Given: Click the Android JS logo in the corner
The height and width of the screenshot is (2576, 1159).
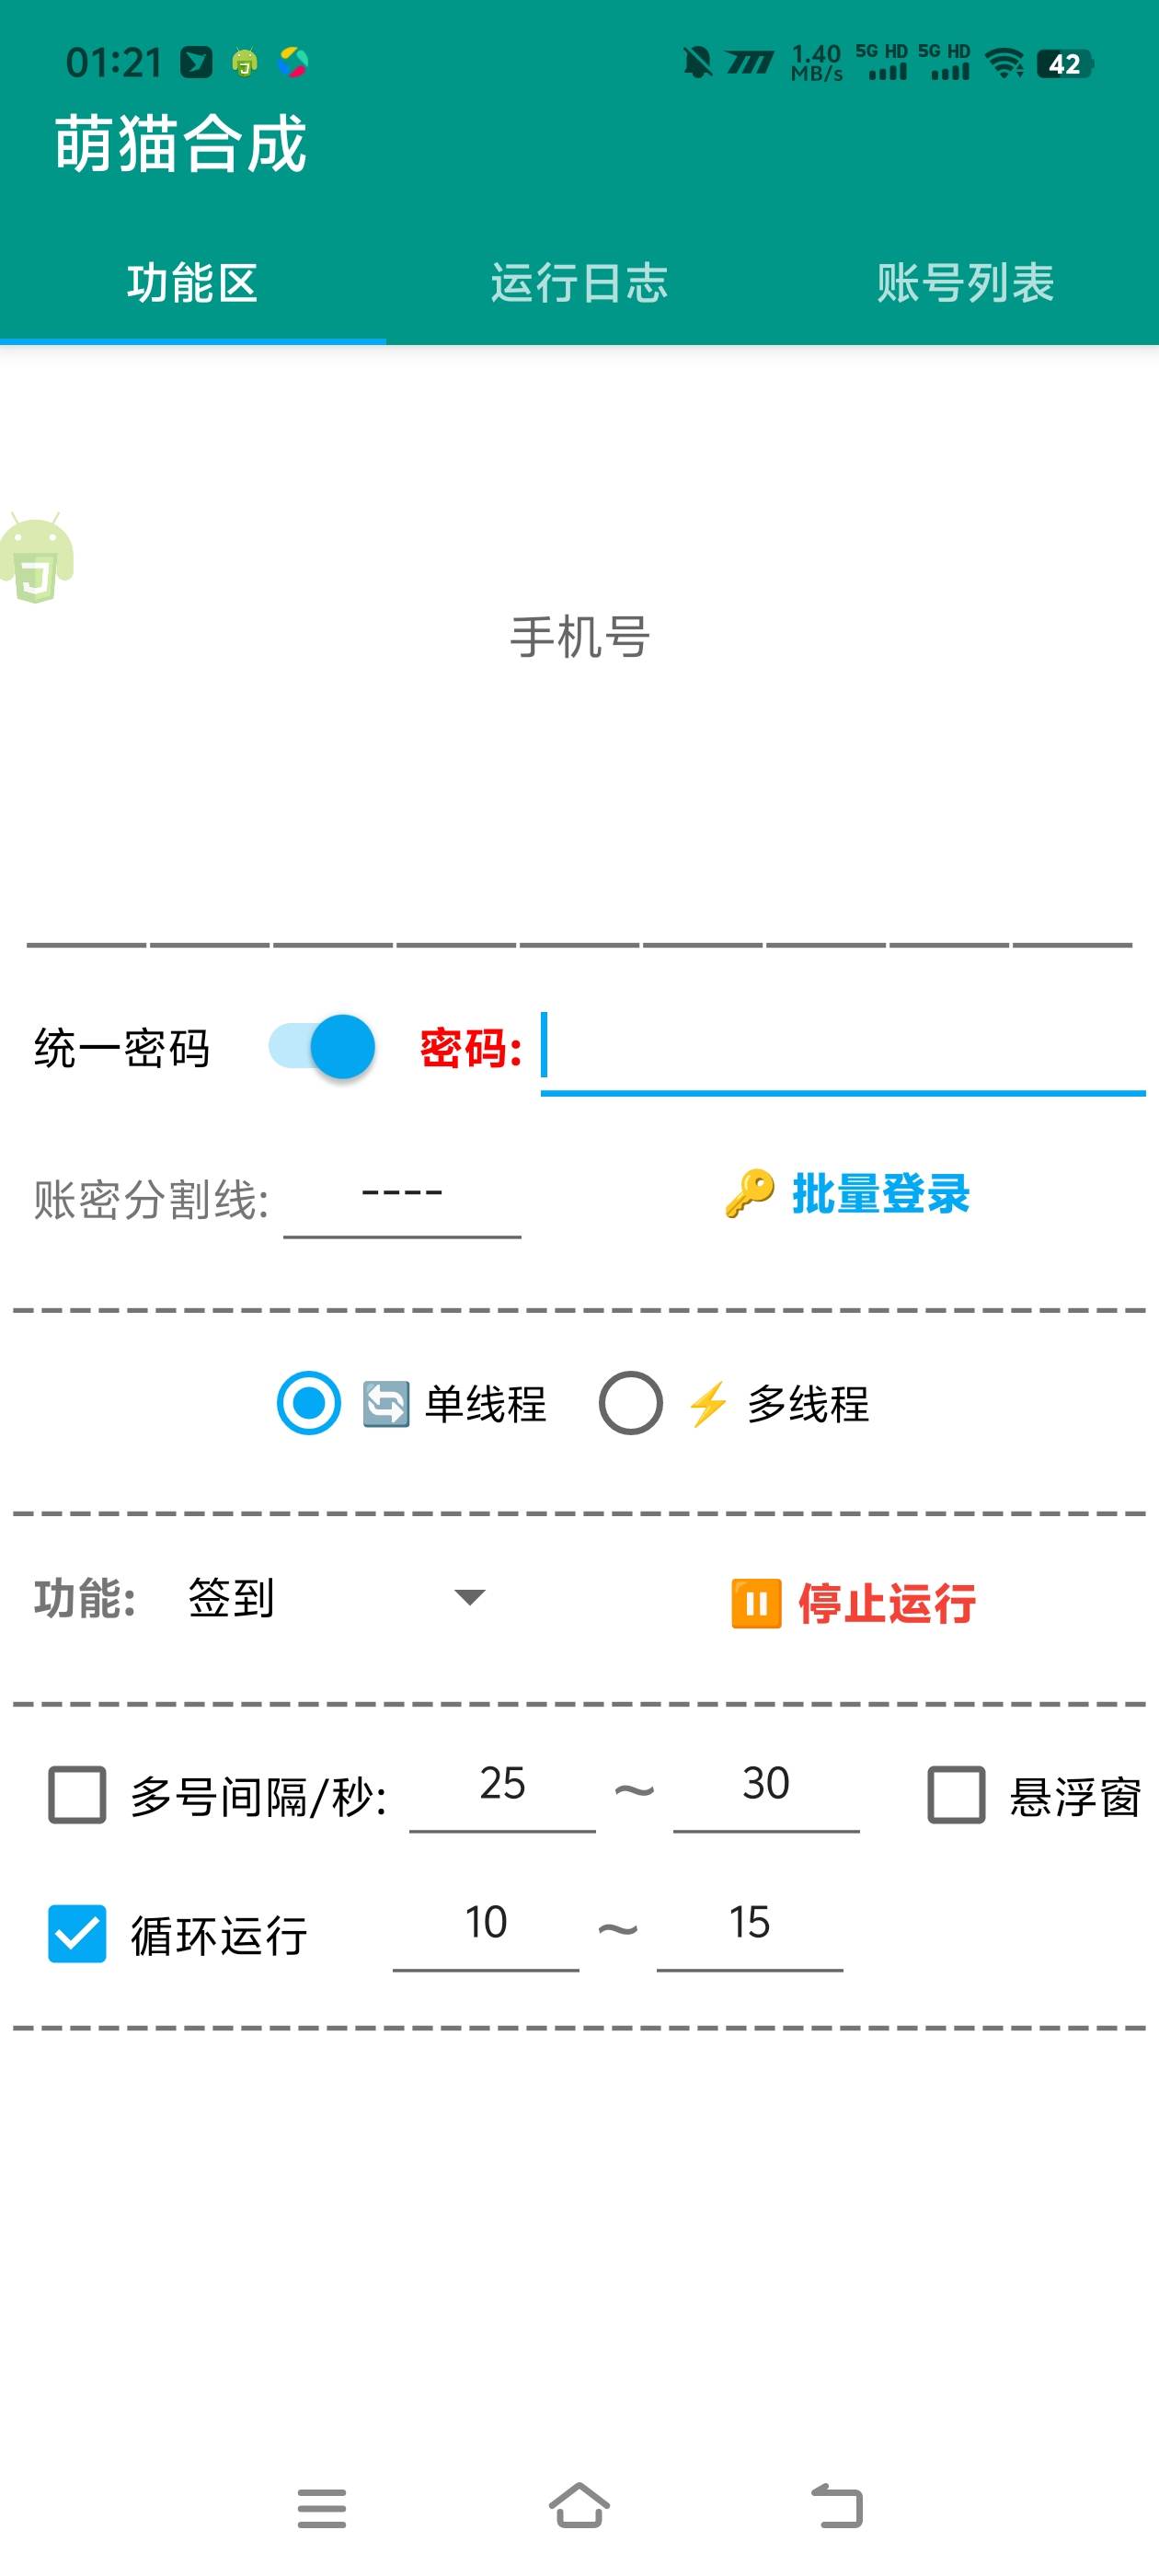Looking at the screenshot, I should (x=35, y=560).
